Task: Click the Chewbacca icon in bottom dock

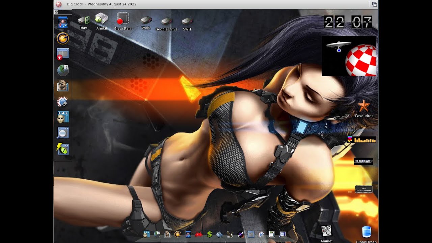Action: [167, 234]
